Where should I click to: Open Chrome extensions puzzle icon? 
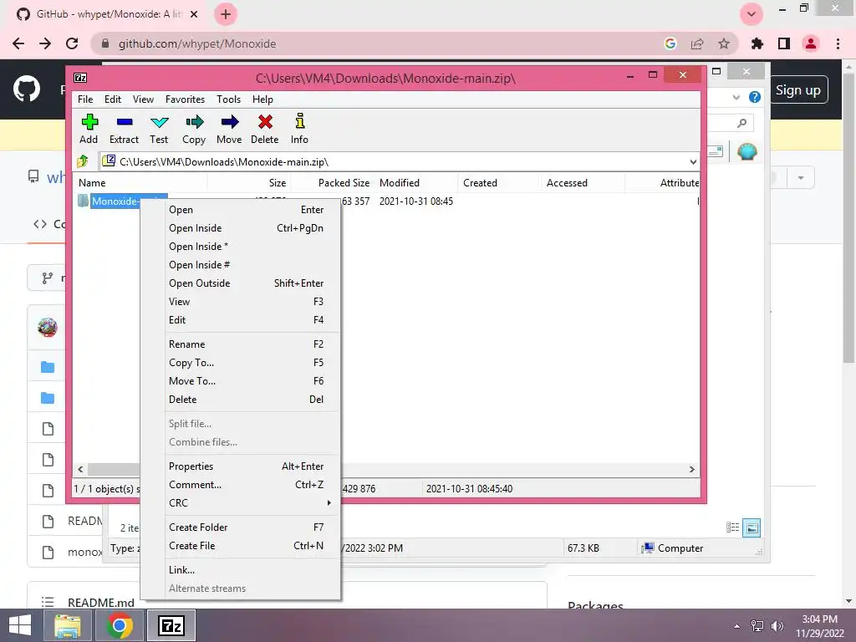(x=757, y=43)
